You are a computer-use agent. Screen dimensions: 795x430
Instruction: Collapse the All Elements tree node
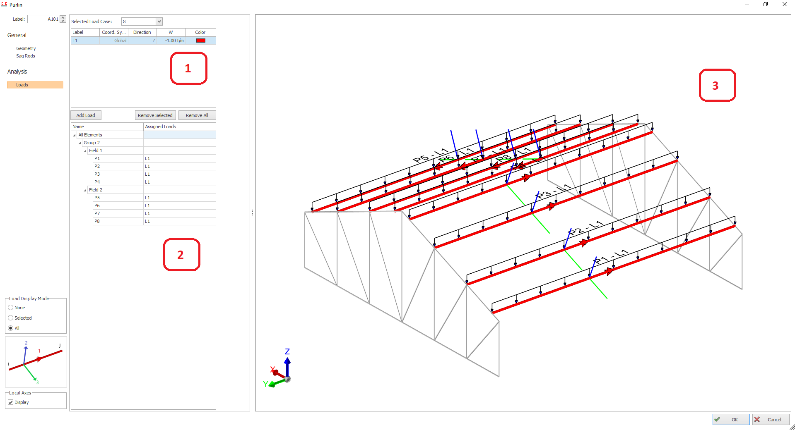(75, 135)
